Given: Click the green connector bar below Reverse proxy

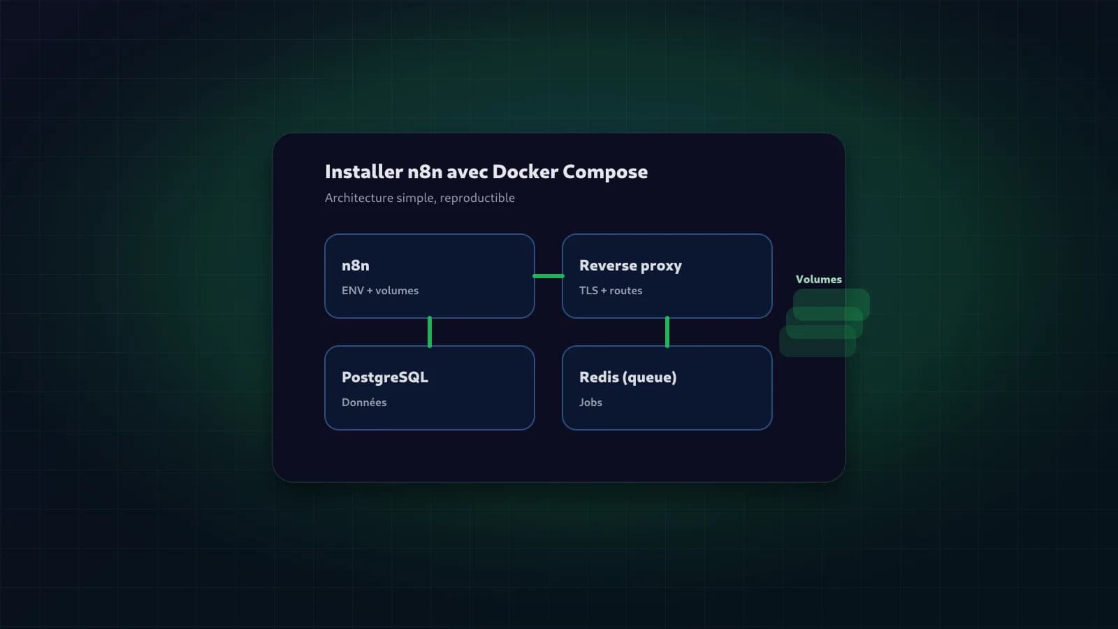Looking at the screenshot, I should point(667,331).
